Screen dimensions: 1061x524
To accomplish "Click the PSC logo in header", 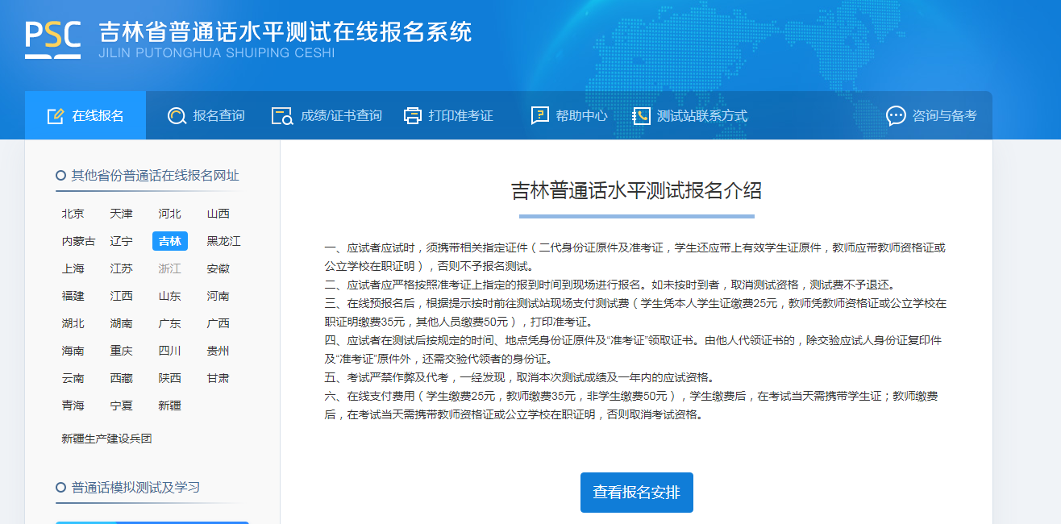I will coord(53,39).
